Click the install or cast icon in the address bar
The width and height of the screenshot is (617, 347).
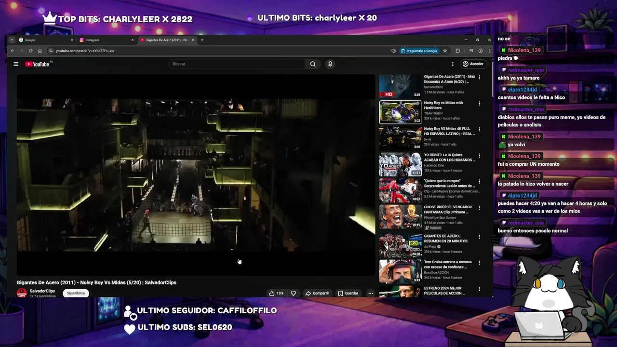point(394,51)
